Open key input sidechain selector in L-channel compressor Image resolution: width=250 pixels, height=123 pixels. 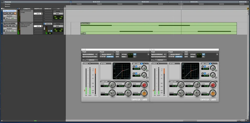click(92, 60)
